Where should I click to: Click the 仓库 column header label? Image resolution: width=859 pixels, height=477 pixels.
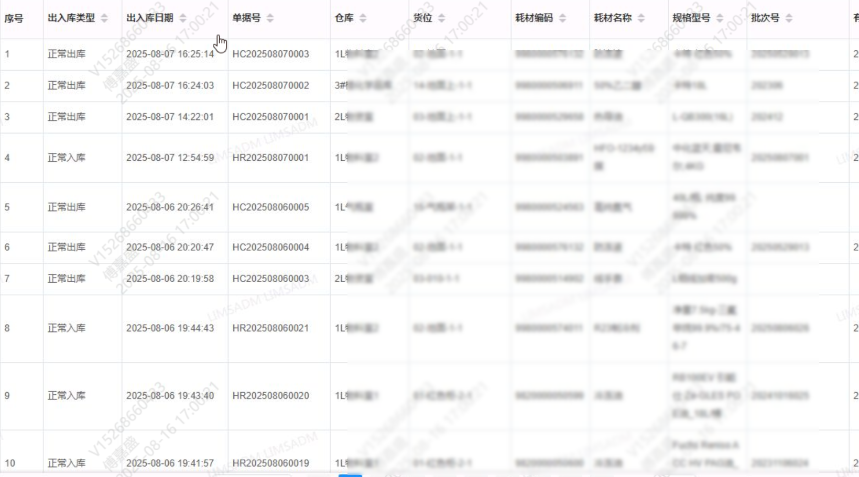(x=344, y=18)
